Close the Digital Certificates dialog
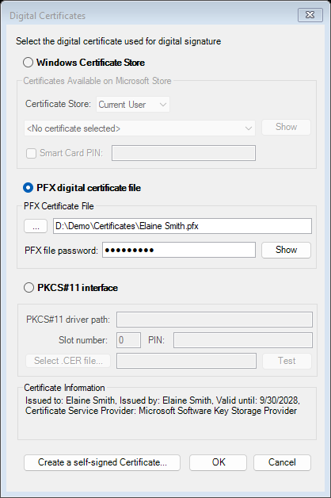Screen dimensions: 331x498 click(310, 15)
